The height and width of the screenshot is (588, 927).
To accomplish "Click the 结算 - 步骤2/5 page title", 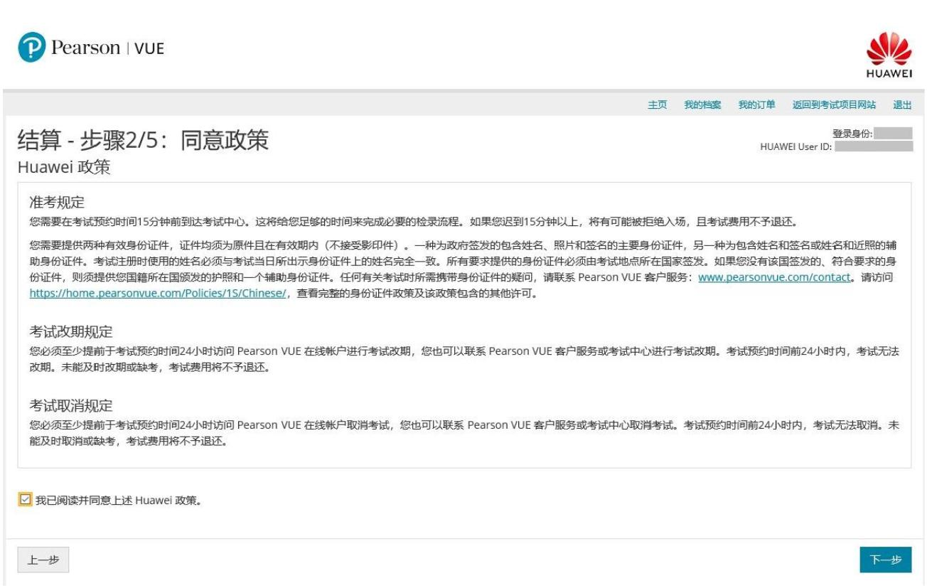I will [143, 140].
